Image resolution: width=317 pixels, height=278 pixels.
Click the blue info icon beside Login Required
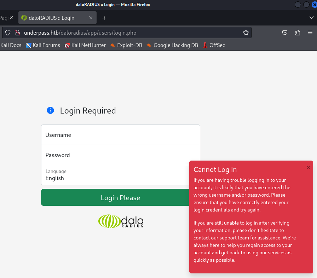pyautogui.click(x=50, y=111)
